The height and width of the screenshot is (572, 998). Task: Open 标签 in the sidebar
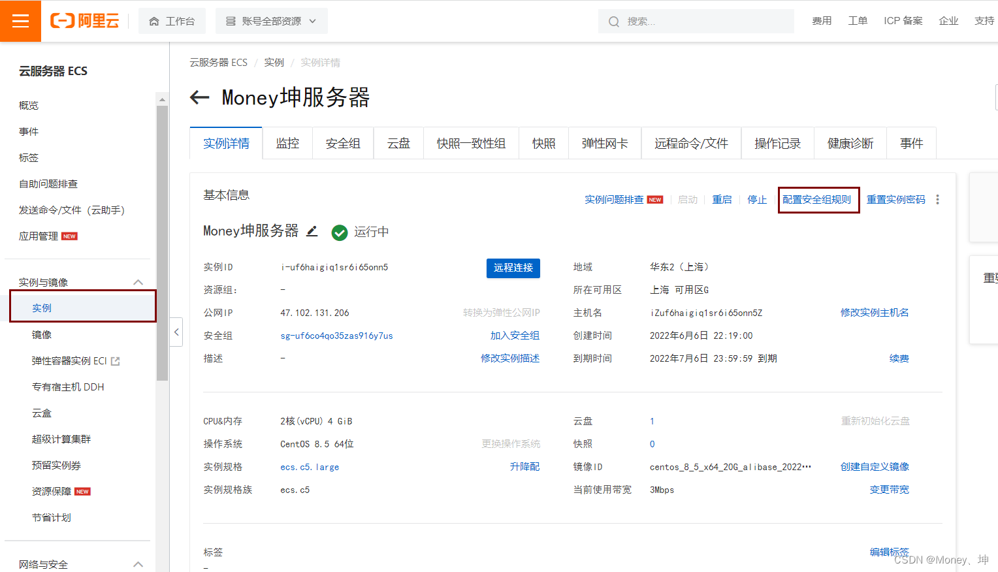(29, 157)
